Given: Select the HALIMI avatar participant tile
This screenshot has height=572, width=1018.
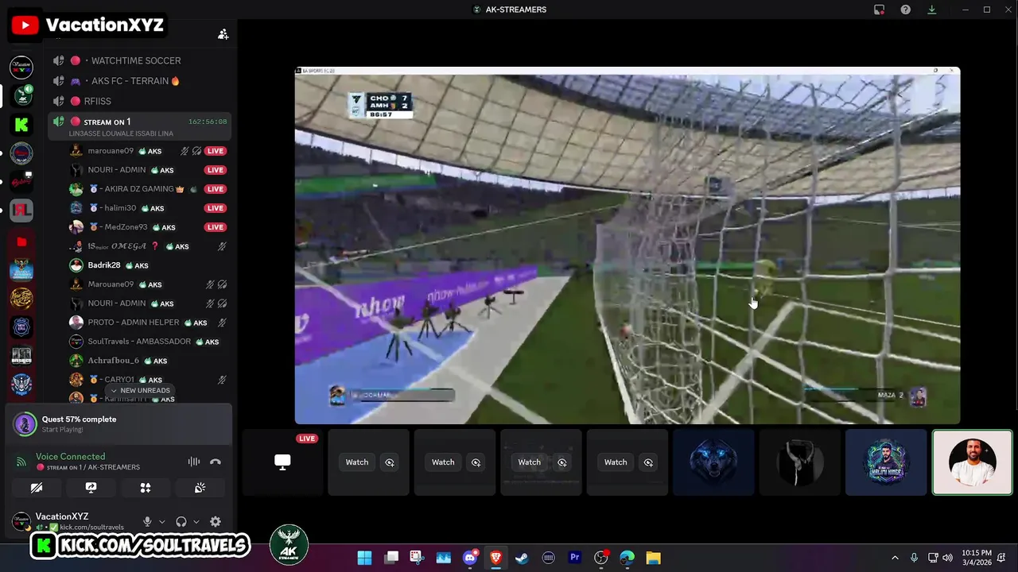Looking at the screenshot, I should [x=886, y=462].
